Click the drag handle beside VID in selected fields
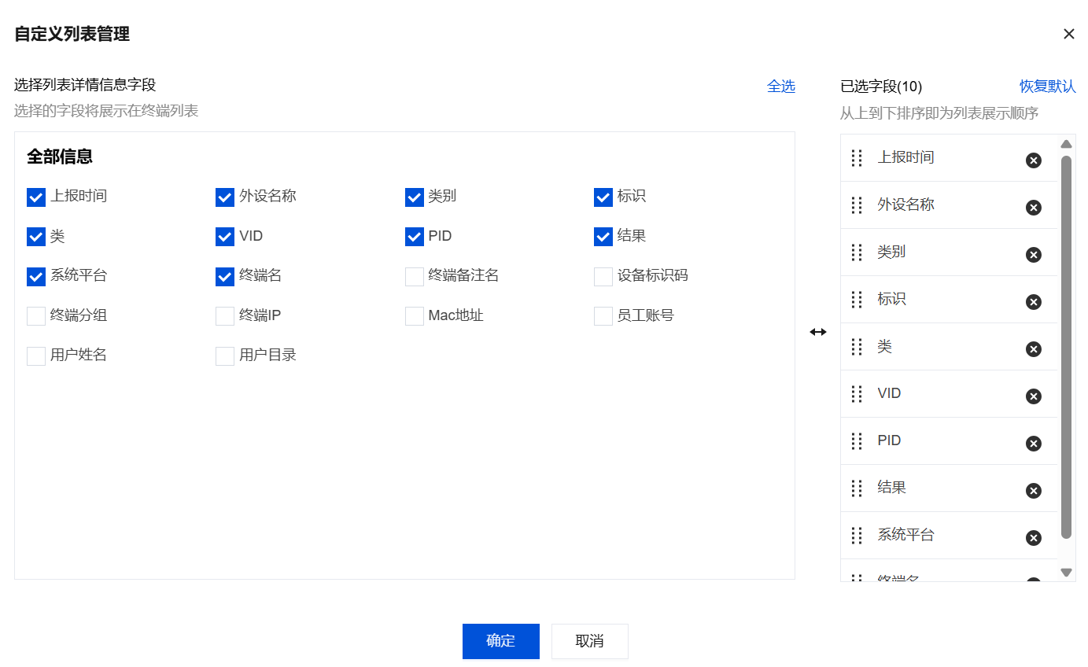Screen dimensions: 1088x667 857,394
